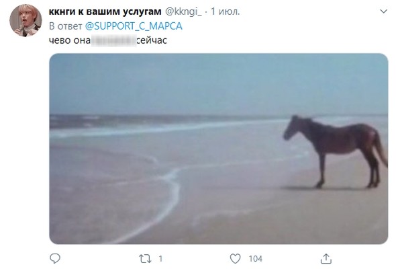Retweet using the arrows icon

click(145, 259)
